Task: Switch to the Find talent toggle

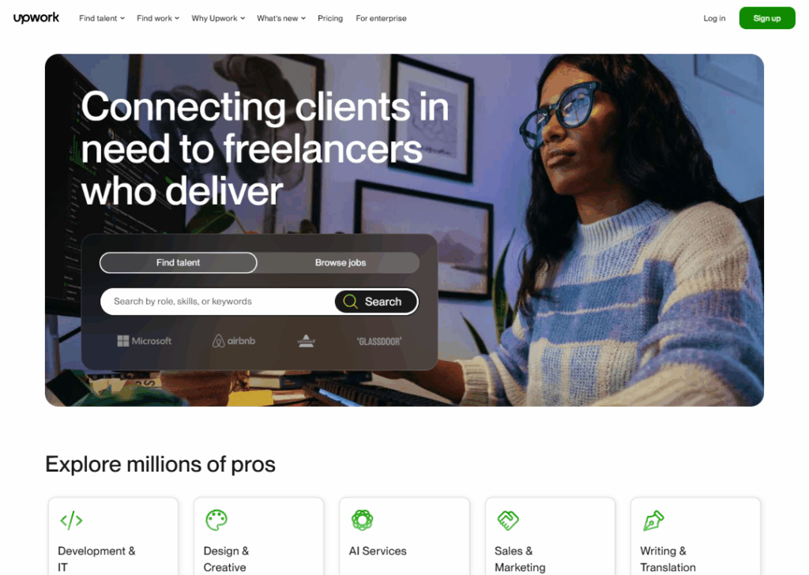Action: tap(179, 262)
